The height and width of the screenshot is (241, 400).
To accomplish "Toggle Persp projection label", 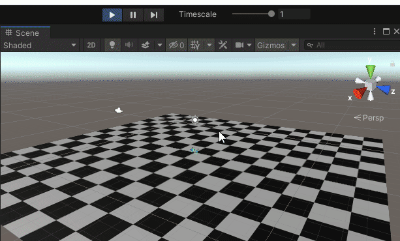I will [369, 118].
